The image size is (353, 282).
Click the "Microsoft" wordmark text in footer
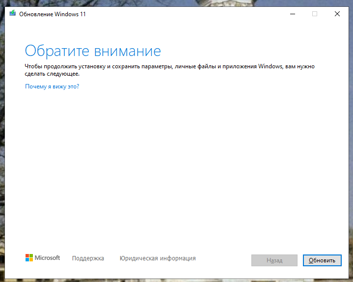[48, 258]
